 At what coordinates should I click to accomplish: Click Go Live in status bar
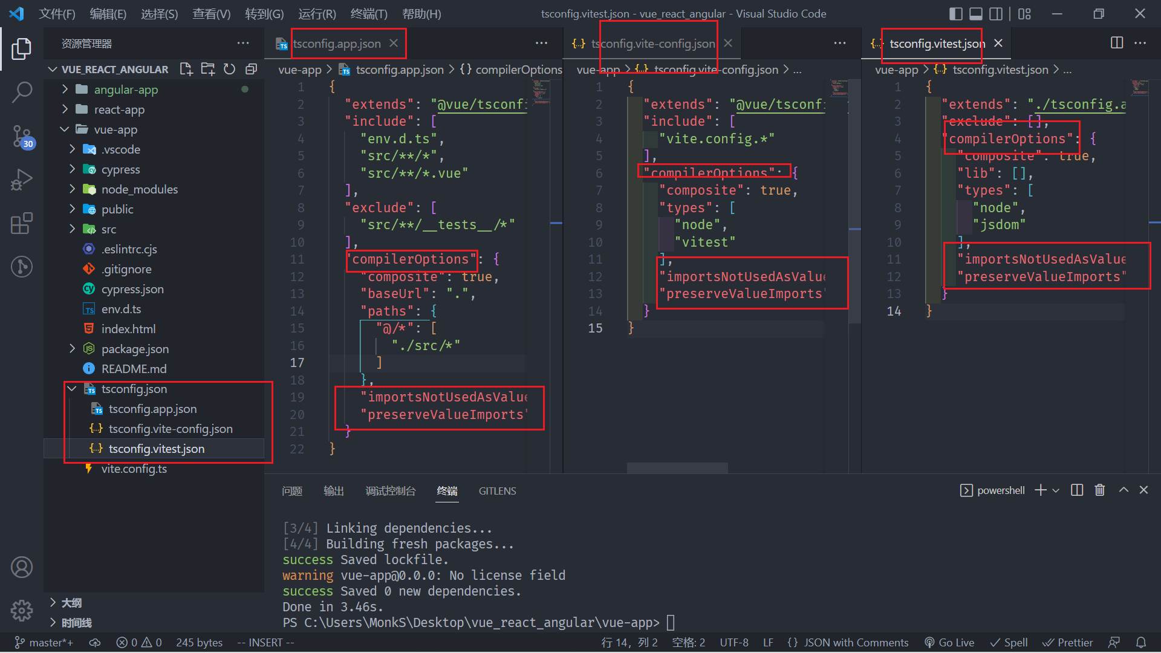[949, 642]
